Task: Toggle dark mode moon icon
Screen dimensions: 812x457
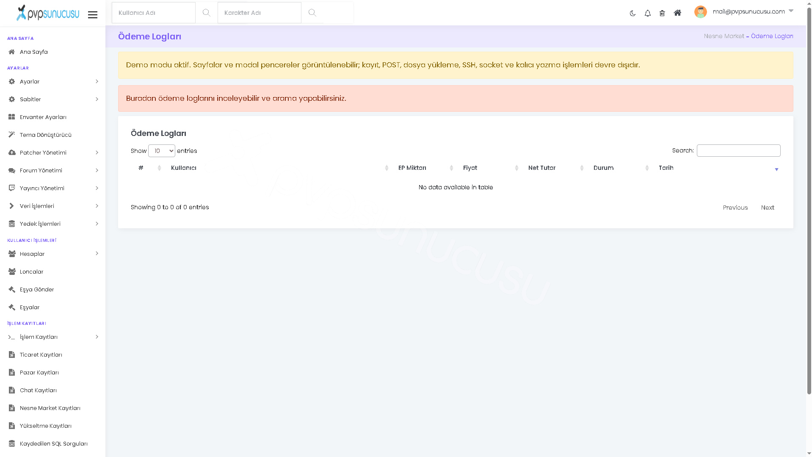Action: pyautogui.click(x=632, y=13)
